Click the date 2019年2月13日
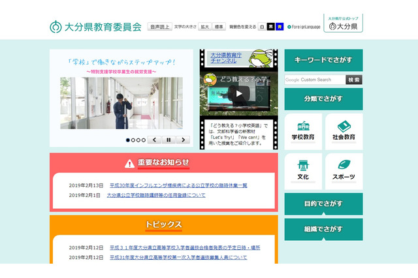Image resolution: width=418 pixels, height=278 pixels. pyautogui.click(x=86, y=185)
